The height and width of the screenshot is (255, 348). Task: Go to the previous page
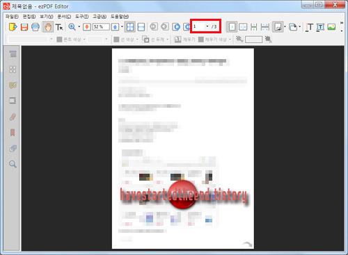(x=165, y=27)
